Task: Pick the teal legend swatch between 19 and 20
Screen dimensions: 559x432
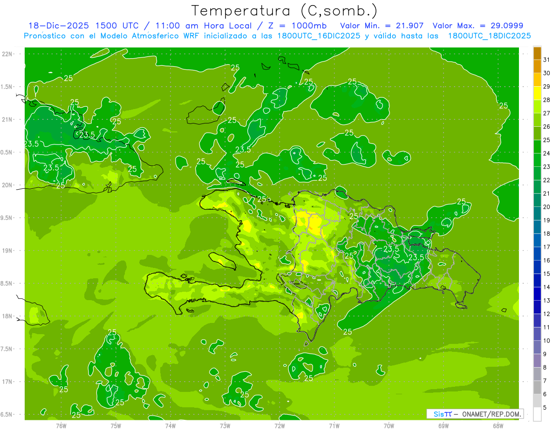Action: pyautogui.click(x=537, y=214)
